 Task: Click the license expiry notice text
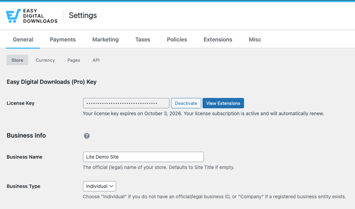click(203, 113)
